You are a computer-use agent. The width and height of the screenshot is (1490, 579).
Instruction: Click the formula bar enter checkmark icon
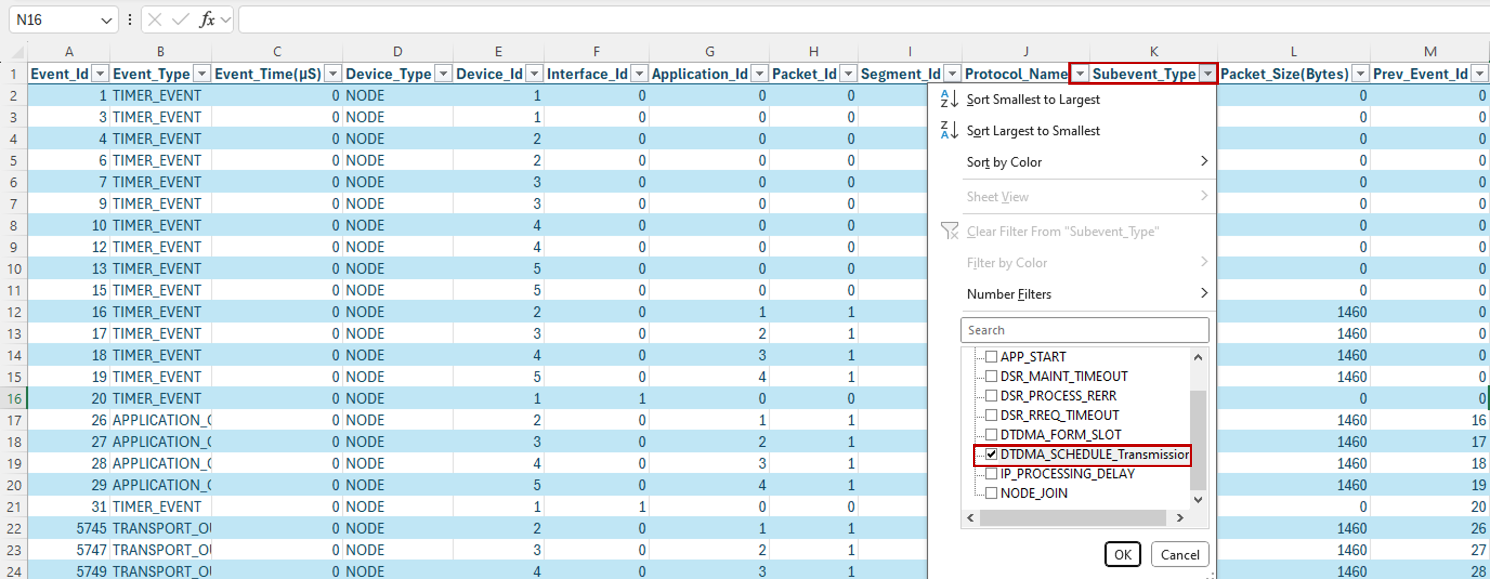click(x=180, y=20)
